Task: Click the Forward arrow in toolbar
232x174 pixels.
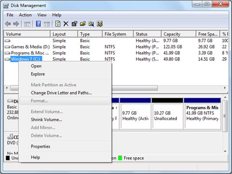Action: (16, 24)
